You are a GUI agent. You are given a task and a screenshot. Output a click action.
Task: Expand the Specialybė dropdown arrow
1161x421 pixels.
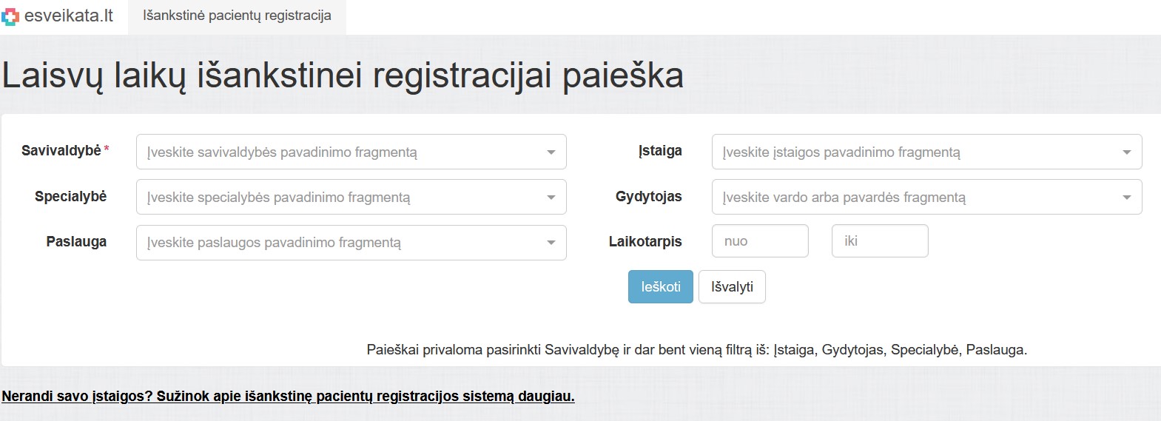[551, 198]
